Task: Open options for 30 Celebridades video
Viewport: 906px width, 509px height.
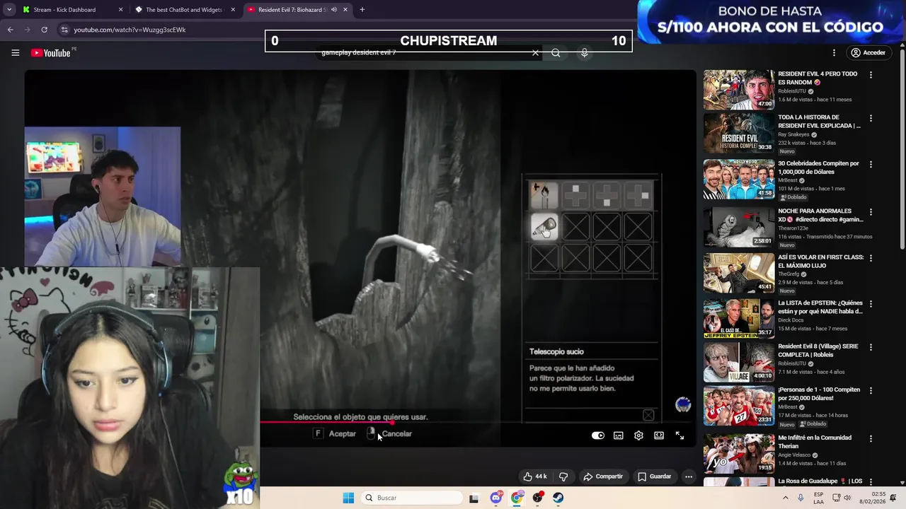Action: [x=871, y=164]
